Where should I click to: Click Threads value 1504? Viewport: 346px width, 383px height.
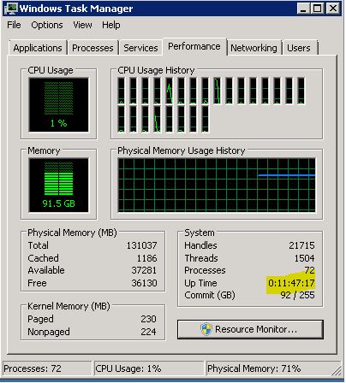coord(305,258)
